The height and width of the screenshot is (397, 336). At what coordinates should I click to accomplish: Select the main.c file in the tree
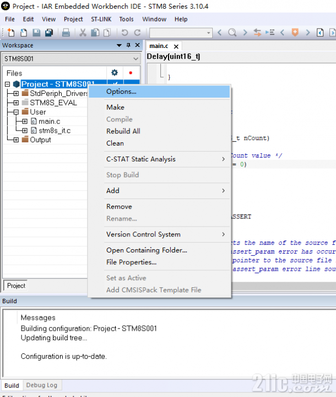point(50,121)
